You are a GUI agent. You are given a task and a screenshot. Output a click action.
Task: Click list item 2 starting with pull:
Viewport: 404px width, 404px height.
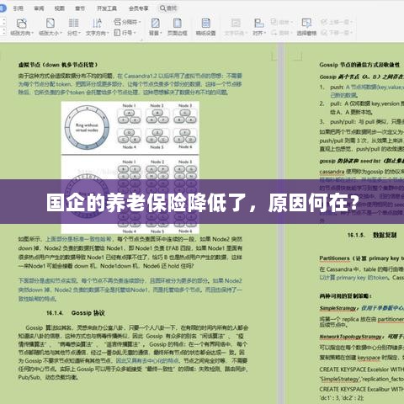(x=362, y=108)
